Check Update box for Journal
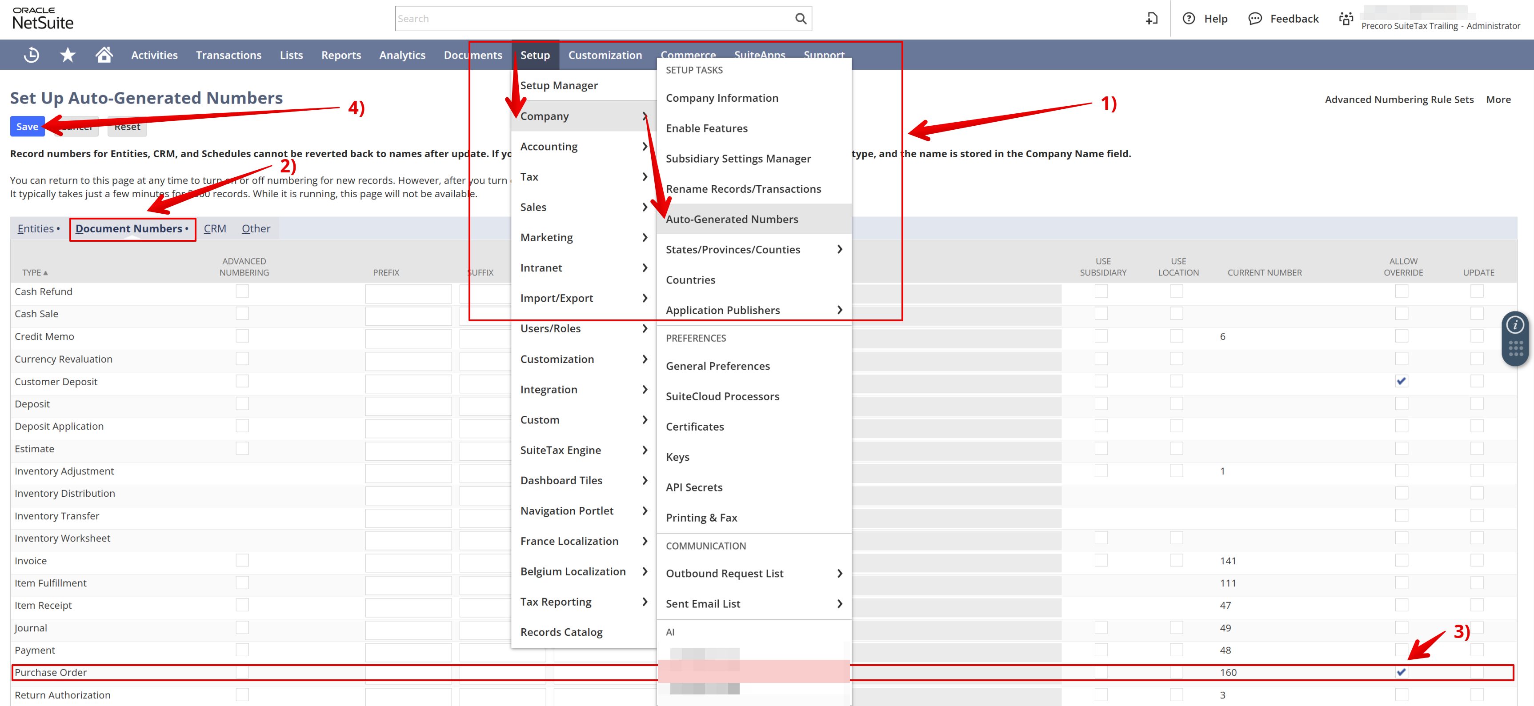Viewport: 1534px width, 706px height. coord(1476,628)
